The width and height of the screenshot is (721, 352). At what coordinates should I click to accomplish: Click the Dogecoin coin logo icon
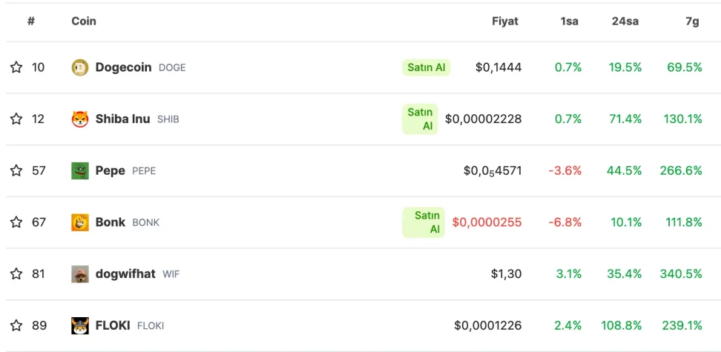click(80, 67)
